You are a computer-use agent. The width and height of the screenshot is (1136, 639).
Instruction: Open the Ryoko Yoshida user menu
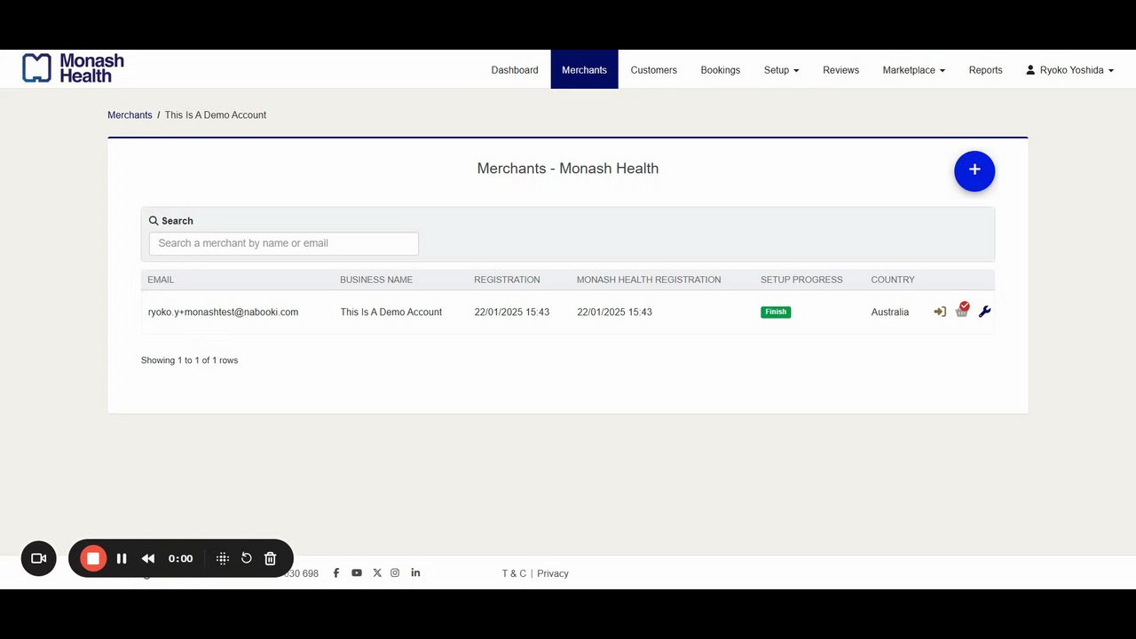pos(1069,69)
